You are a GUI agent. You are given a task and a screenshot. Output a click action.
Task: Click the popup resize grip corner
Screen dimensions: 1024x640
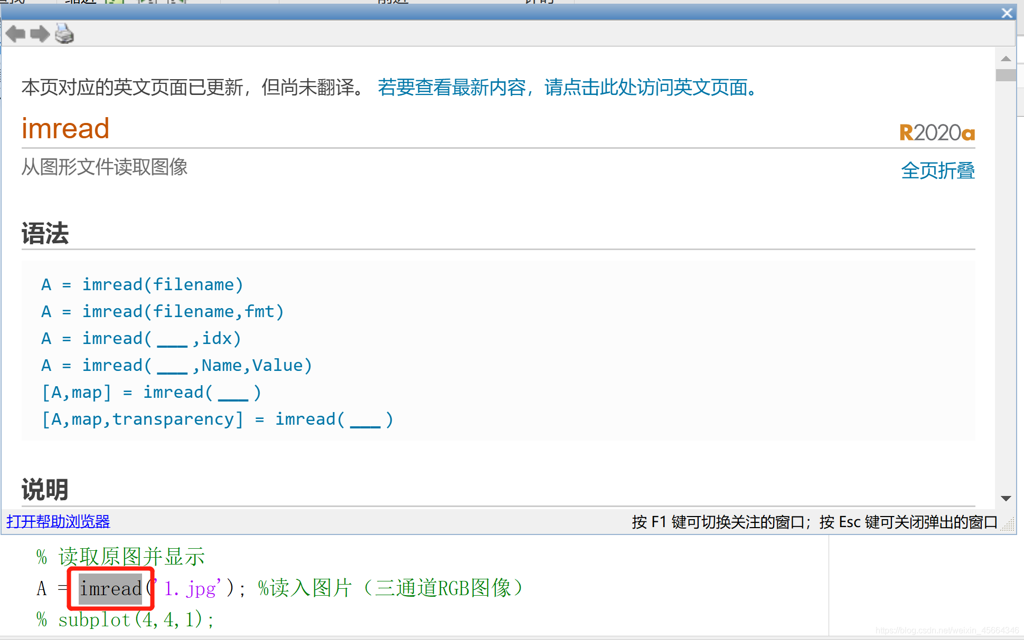point(1008,524)
